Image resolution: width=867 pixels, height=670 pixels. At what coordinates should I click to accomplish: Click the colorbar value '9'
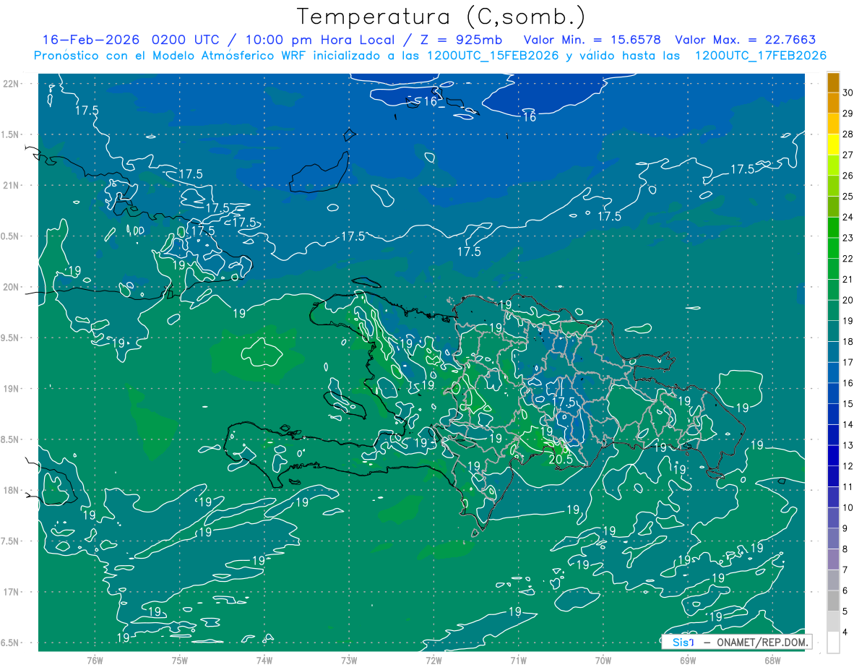pyautogui.click(x=845, y=528)
